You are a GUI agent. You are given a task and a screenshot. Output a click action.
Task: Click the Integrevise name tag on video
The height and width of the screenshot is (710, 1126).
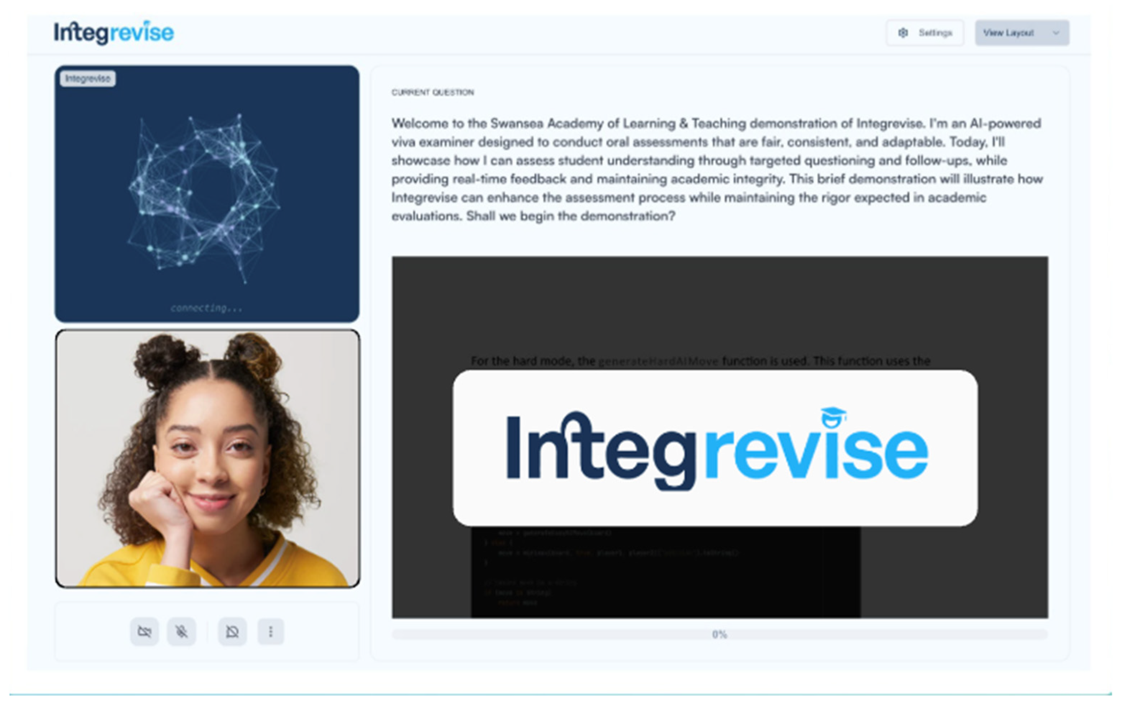click(87, 79)
